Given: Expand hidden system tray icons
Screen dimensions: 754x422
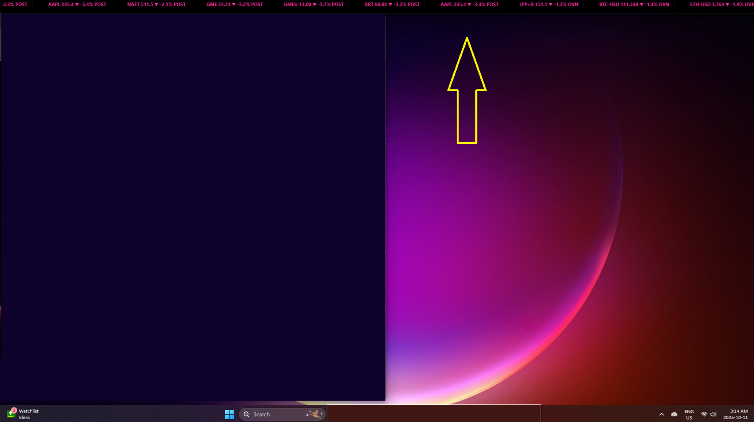Looking at the screenshot, I should [662, 414].
